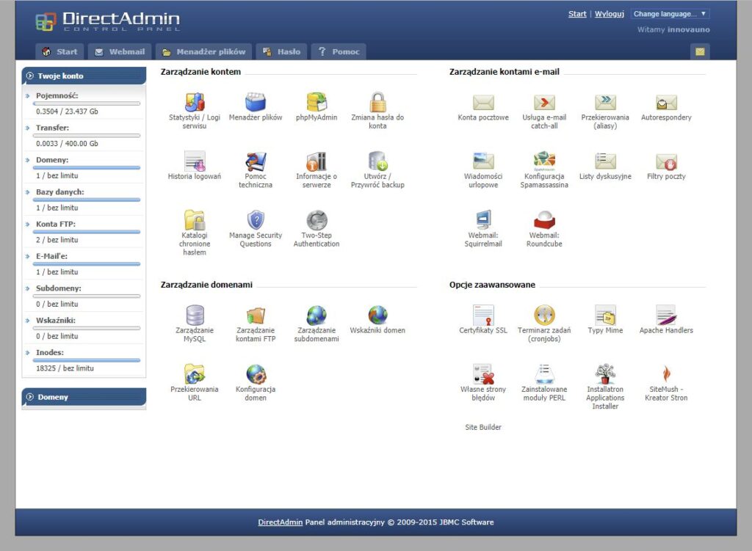Open Konta pocztowe envelope icon
Viewport: 752px width, 551px height.
(x=483, y=102)
